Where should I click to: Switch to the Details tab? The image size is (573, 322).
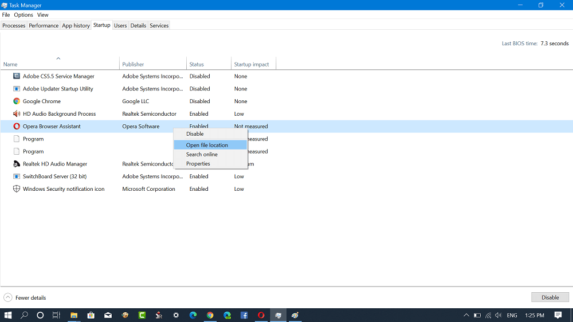click(138, 25)
